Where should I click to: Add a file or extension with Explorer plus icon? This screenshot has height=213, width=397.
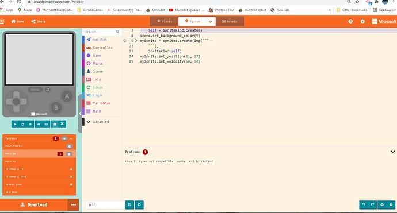64,138
